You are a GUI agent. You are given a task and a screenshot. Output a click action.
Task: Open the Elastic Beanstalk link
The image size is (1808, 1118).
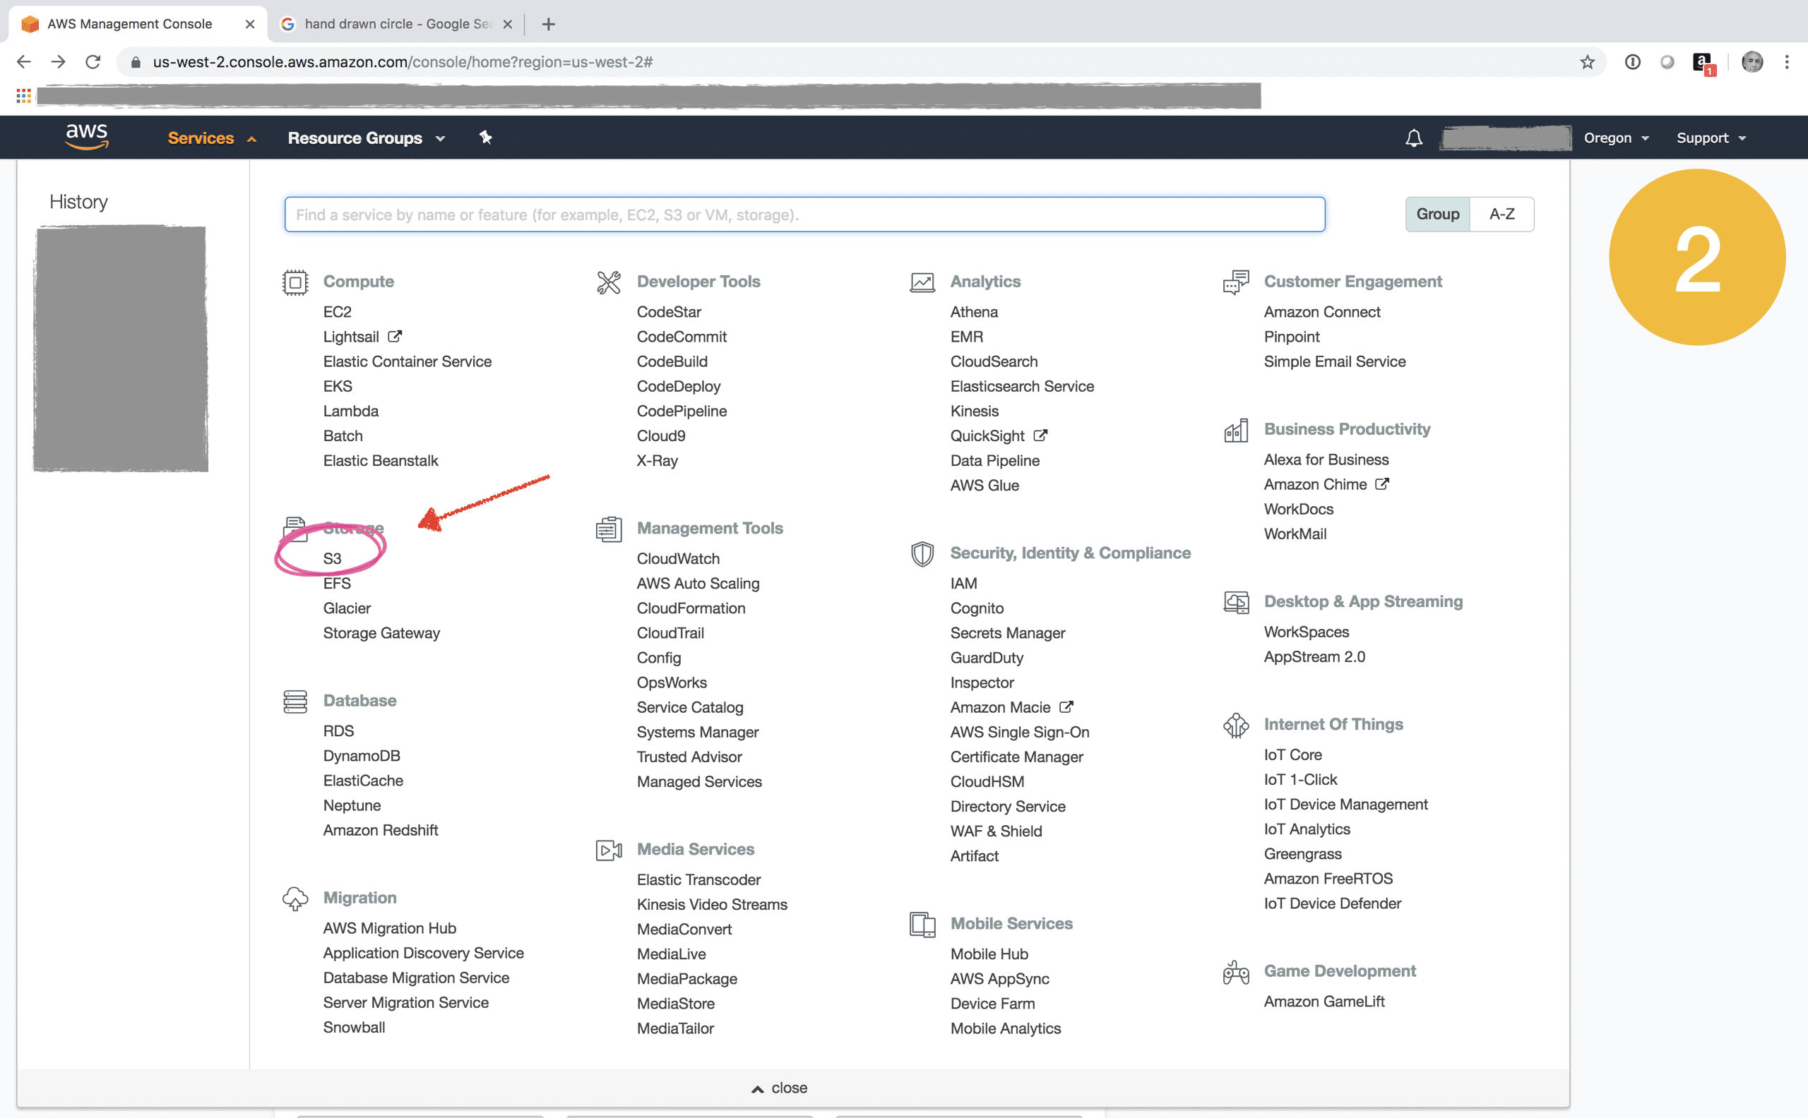click(x=380, y=461)
